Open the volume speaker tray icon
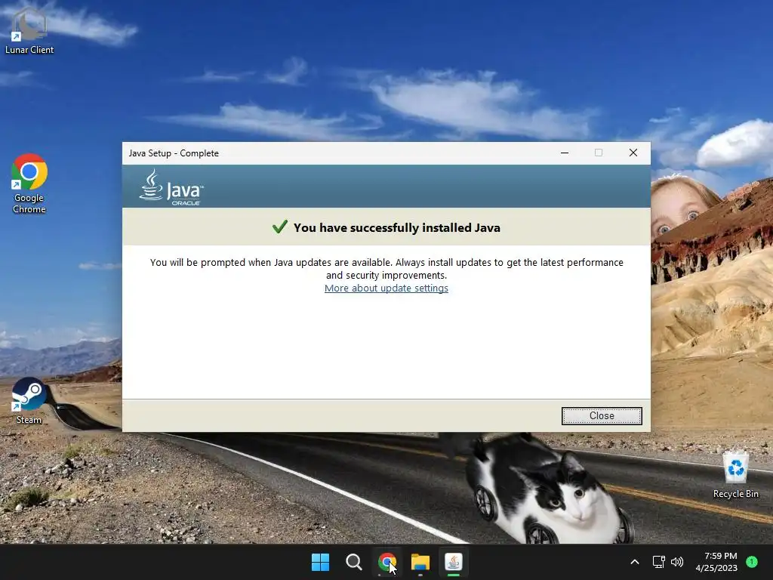Image resolution: width=773 pixels, height=580 pixels. 677,562
